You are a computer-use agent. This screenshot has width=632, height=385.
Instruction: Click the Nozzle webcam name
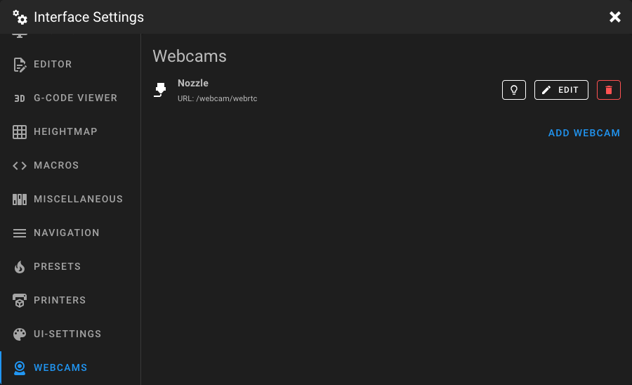193,83
